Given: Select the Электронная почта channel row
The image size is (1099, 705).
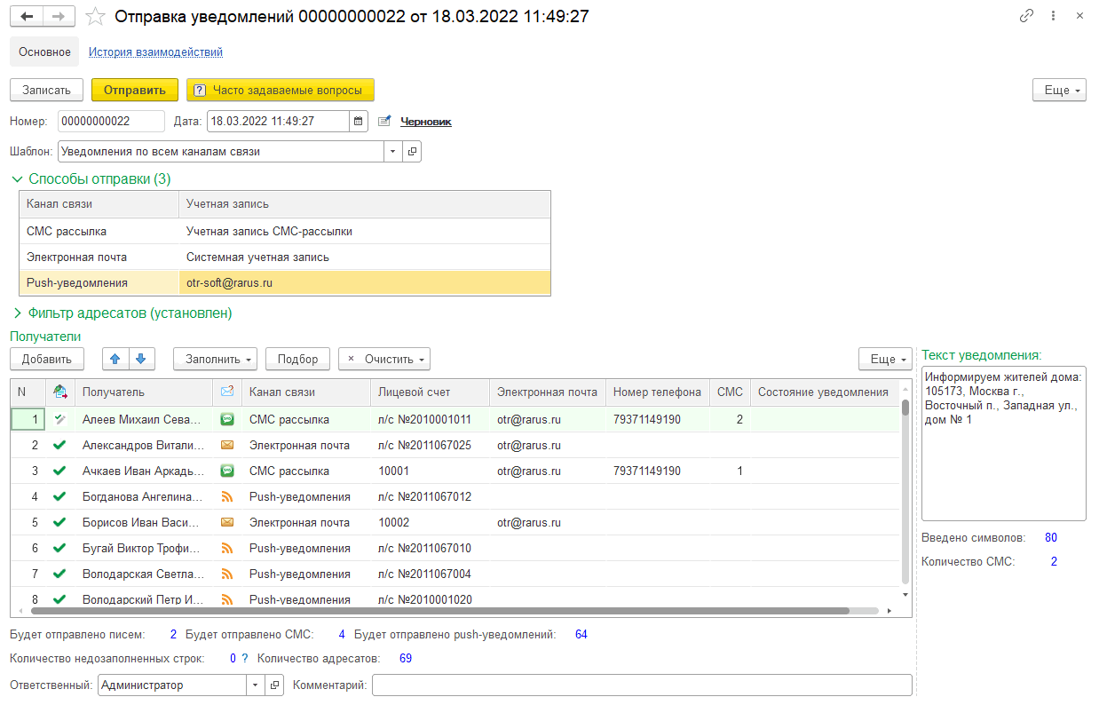Looking at the screenshot, I should pos(284,257).
